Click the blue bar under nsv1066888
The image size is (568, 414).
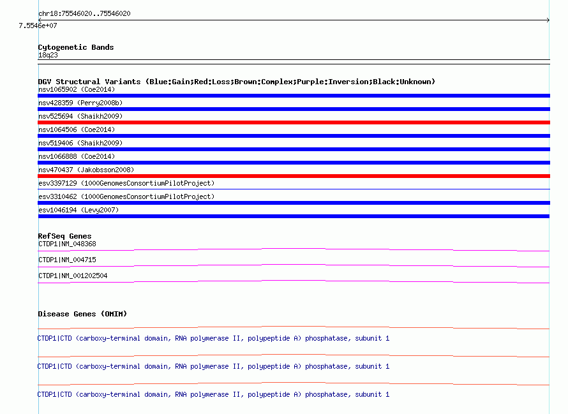(294, 163)
